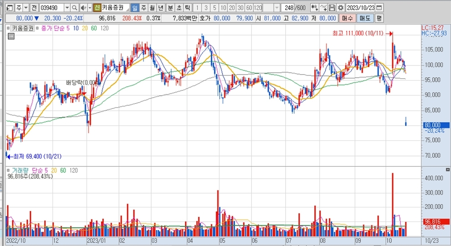The image size is (451, 246).
Task: Choose the 120 interval button
Action: tap(258, 8)
